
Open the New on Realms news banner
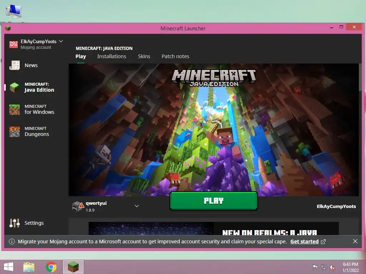click(214, 228)
